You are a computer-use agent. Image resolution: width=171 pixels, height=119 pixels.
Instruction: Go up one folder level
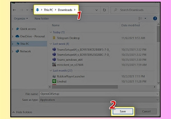click(x=32, y=10)
